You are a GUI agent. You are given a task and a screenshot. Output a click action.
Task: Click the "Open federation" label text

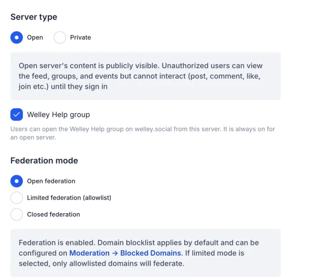pos(51,181)
